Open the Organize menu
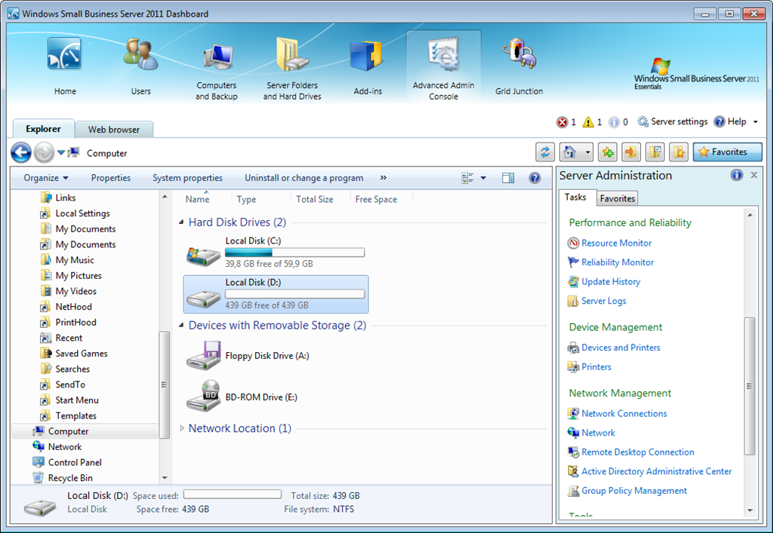 click(46, 178)
